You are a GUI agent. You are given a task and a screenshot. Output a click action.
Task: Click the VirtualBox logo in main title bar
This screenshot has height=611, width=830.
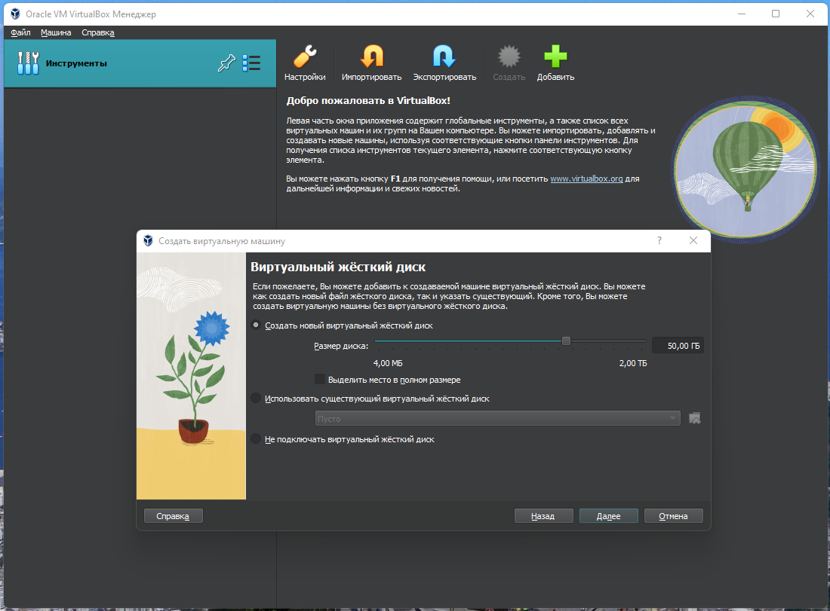15,14
